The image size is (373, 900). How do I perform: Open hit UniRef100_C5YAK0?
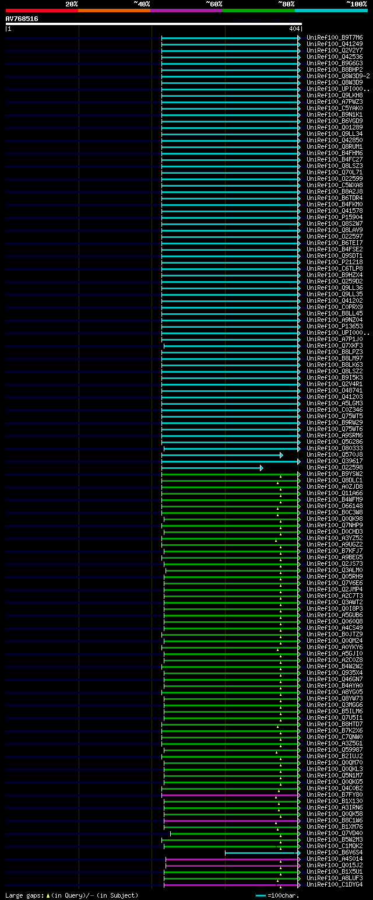335,108
